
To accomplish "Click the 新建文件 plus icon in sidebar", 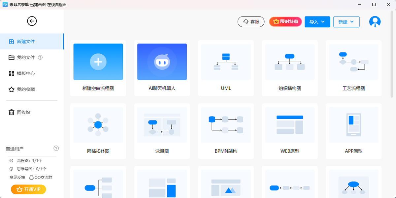I will pos(12,42).
